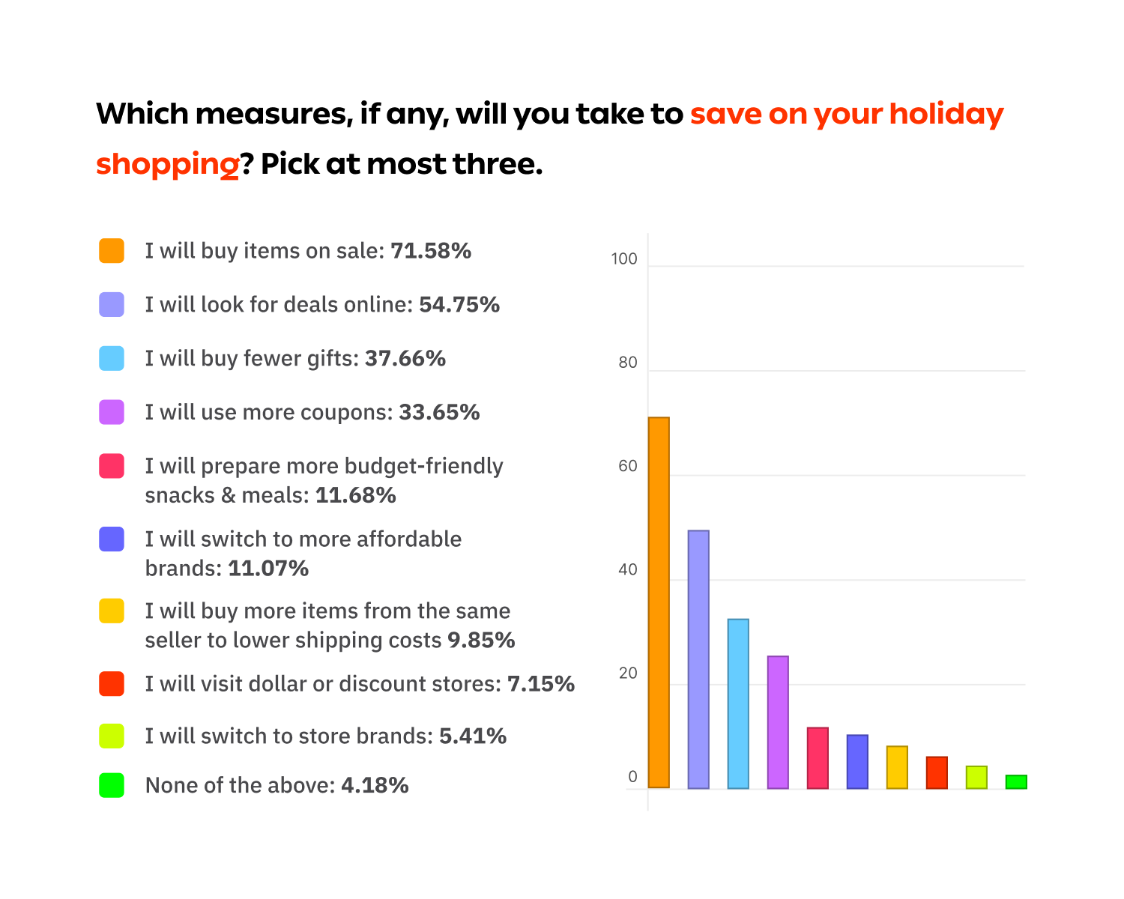Click the tall orange bar in the chart
This screenshot has height=899, width=1124.
tap(659, 602)
